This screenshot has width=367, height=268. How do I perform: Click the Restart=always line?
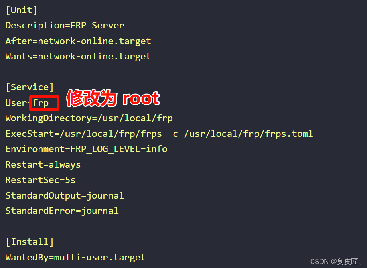(43, 165)
